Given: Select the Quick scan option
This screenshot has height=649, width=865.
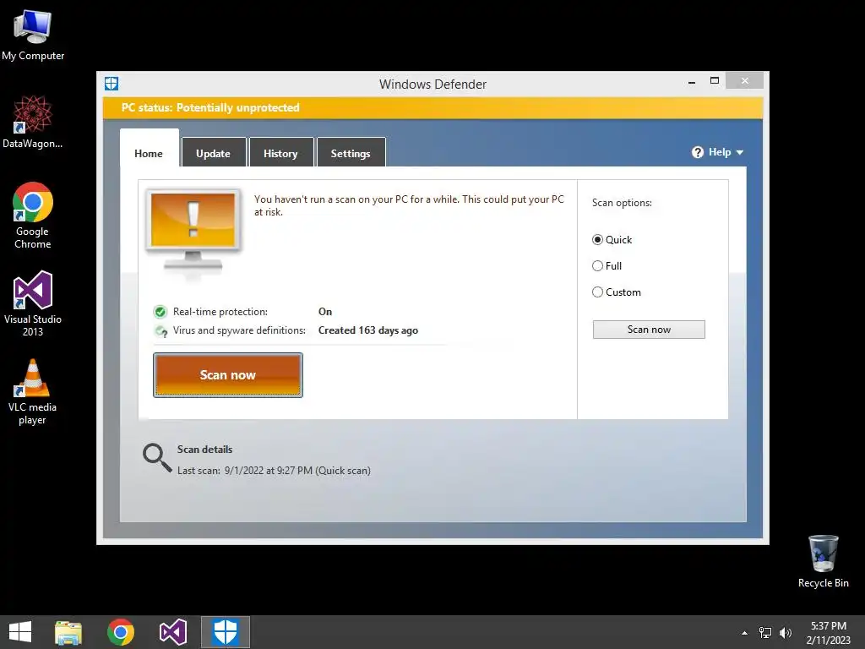Looking at the screenshot, I should click(x=612, y=240).
